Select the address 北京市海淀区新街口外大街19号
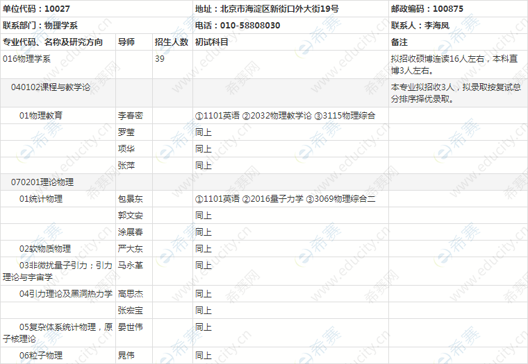The height and width of the screenshot is (364, 528). (267, 9)
